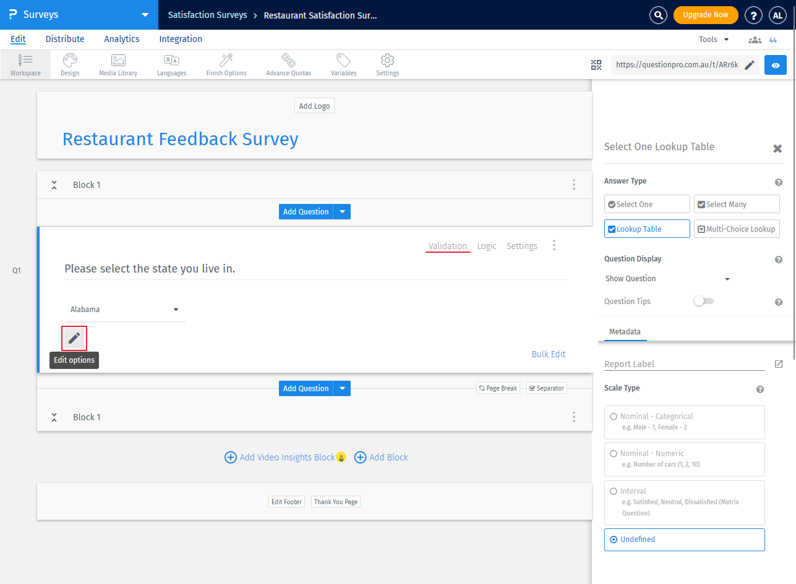This screenshot has height=584, width=796.
Task: Open the Advance Quotas tool
Action: 288,64
